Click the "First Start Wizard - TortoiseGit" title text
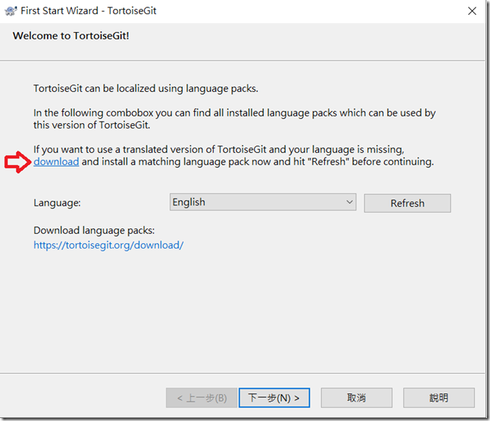This screenshot has height=421, width=490. [x=88, y=11]
